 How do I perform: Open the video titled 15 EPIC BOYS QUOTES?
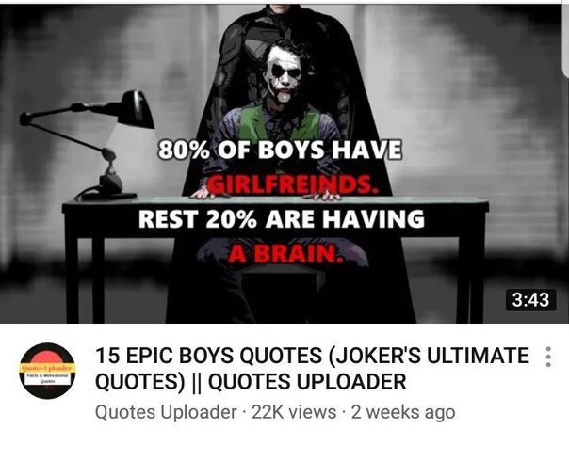(312, 368)
